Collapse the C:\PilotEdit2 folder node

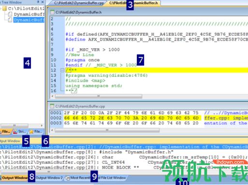(x=1, y=8)
